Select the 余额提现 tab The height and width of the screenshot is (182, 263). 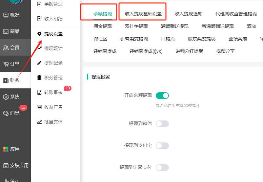pos(103,14)
